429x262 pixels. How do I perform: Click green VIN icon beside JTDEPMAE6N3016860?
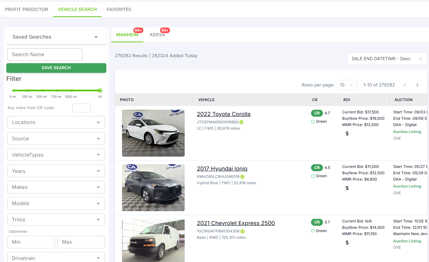[241, 122]
